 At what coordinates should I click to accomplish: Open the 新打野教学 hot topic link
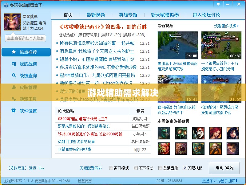pyautogui.click(x=88, y=35)
